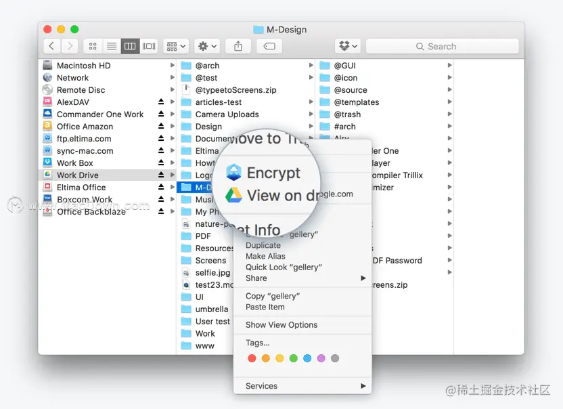Open Share submenu arrow in context menu

(x=363, y=278)
